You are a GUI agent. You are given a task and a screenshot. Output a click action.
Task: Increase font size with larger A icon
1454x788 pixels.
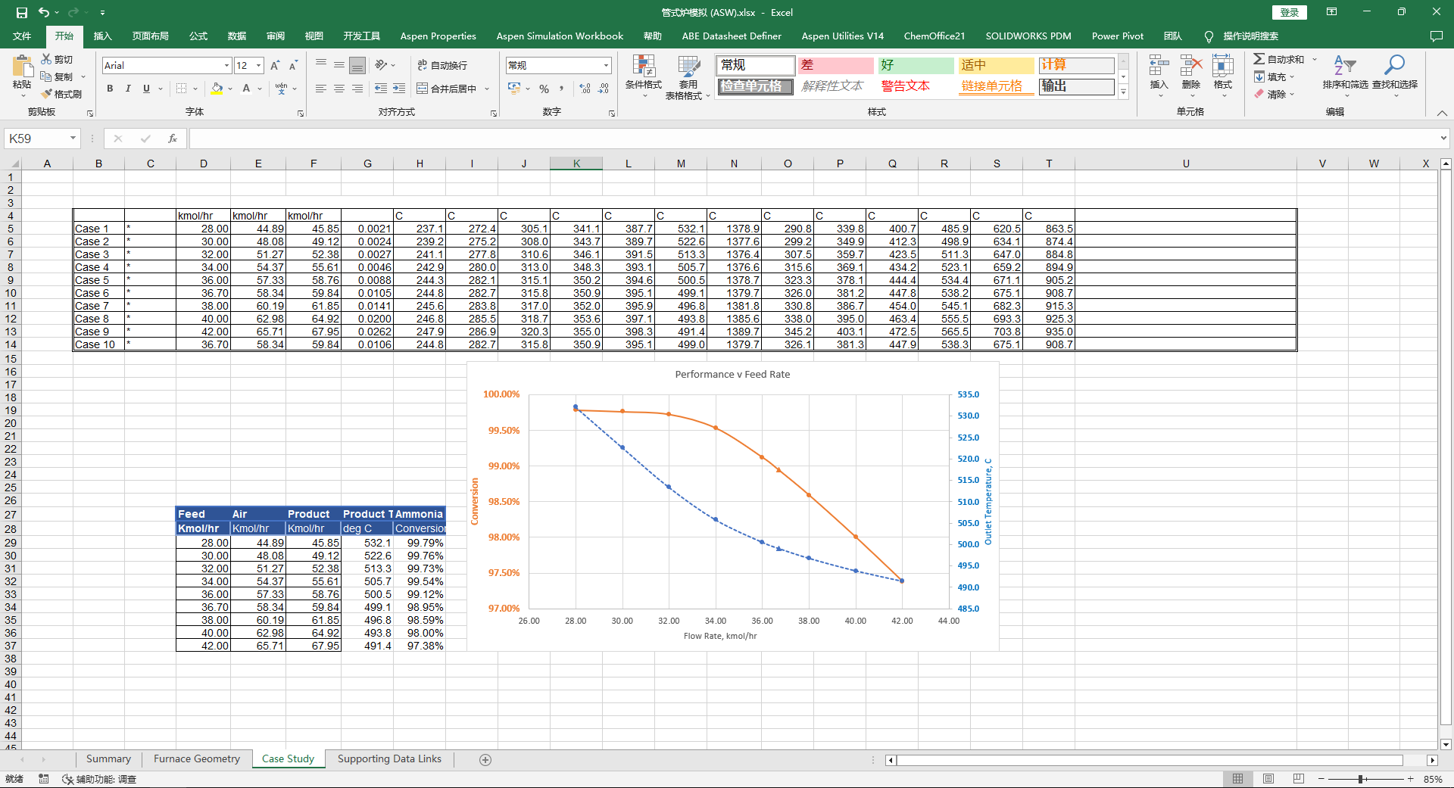275,66
